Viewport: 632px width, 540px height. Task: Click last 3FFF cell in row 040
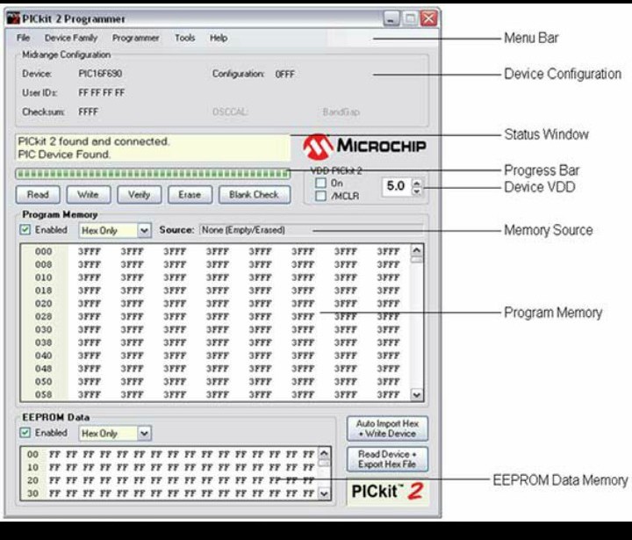pos(388,356)
